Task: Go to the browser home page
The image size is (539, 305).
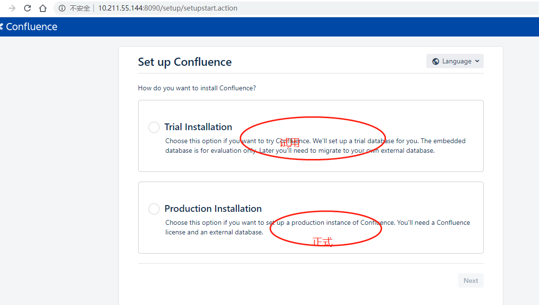Action: tap(43, 8)
